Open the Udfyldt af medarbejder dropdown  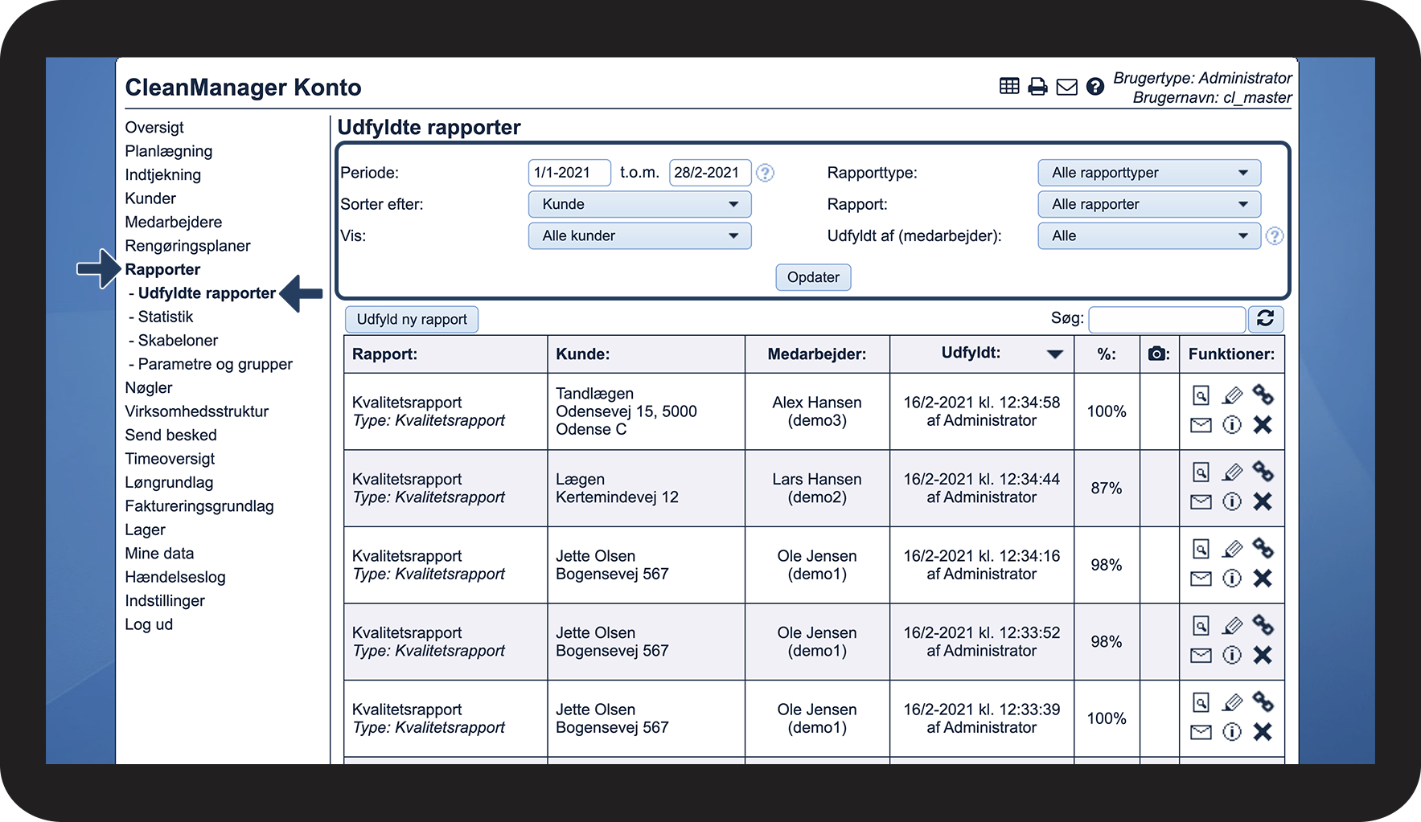(x=1148, y=236)
